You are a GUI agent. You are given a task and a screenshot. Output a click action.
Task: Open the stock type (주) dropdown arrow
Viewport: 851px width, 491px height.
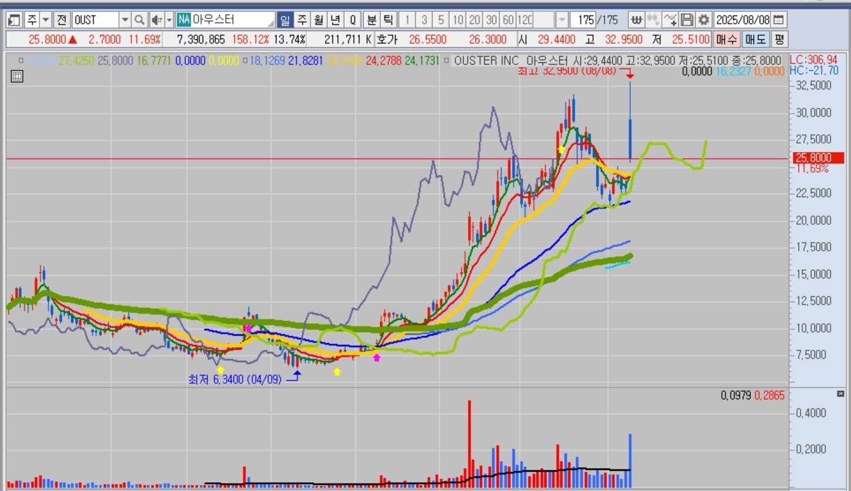pos(46,20)
